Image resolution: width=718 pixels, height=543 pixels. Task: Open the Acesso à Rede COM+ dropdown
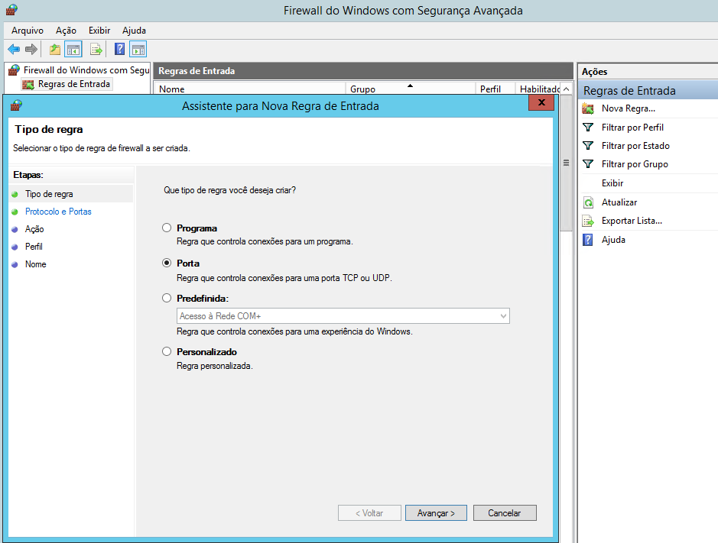[x=343, y=316]
